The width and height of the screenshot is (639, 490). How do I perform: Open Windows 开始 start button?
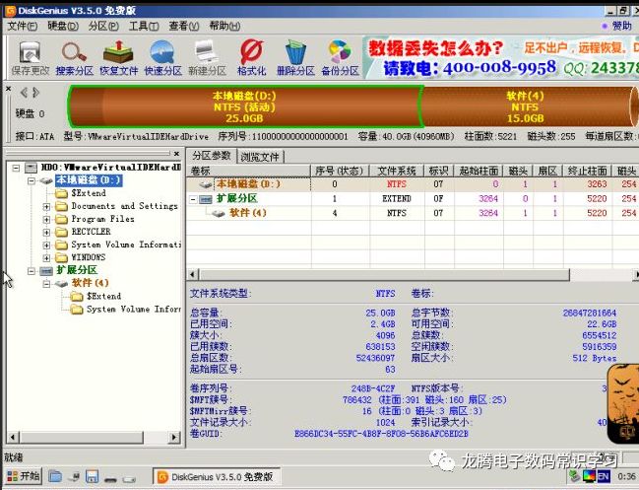click(x=24, y=476)
